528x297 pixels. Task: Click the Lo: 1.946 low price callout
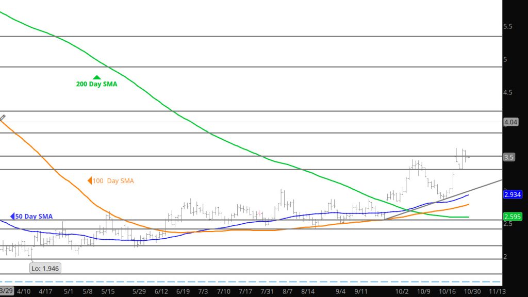[x=45, y=268]
